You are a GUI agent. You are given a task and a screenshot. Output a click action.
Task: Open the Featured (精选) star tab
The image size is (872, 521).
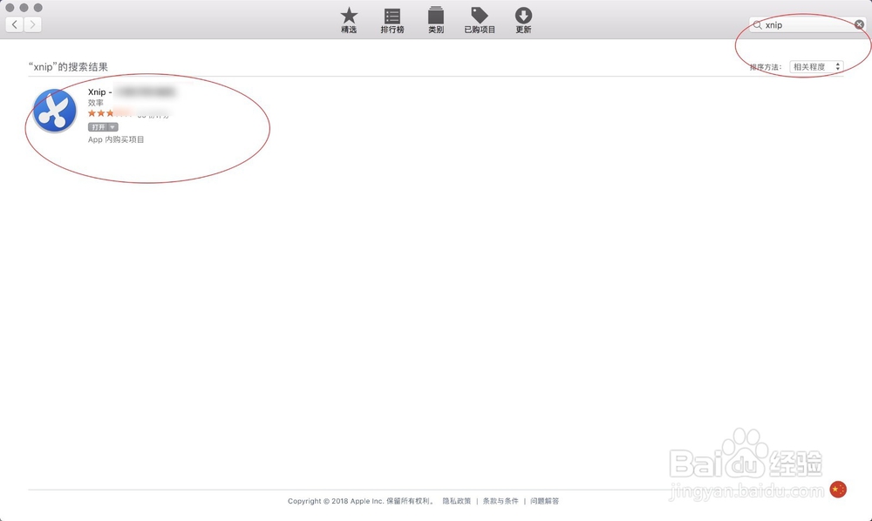(x=349, y=21)
